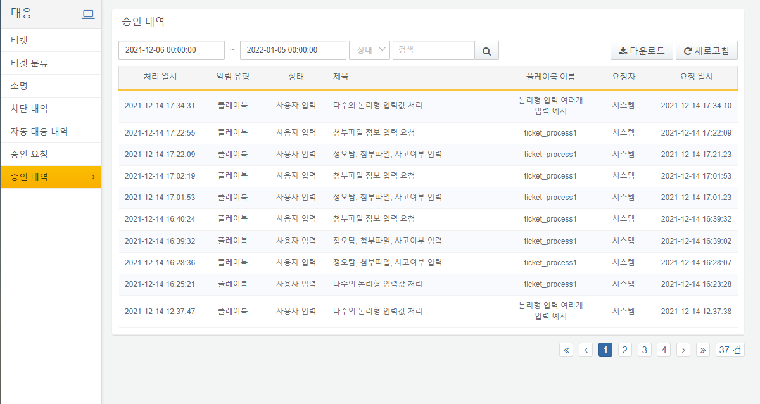Click the 대응 sidebar header text
760x404 pixels.
point(22,13)
